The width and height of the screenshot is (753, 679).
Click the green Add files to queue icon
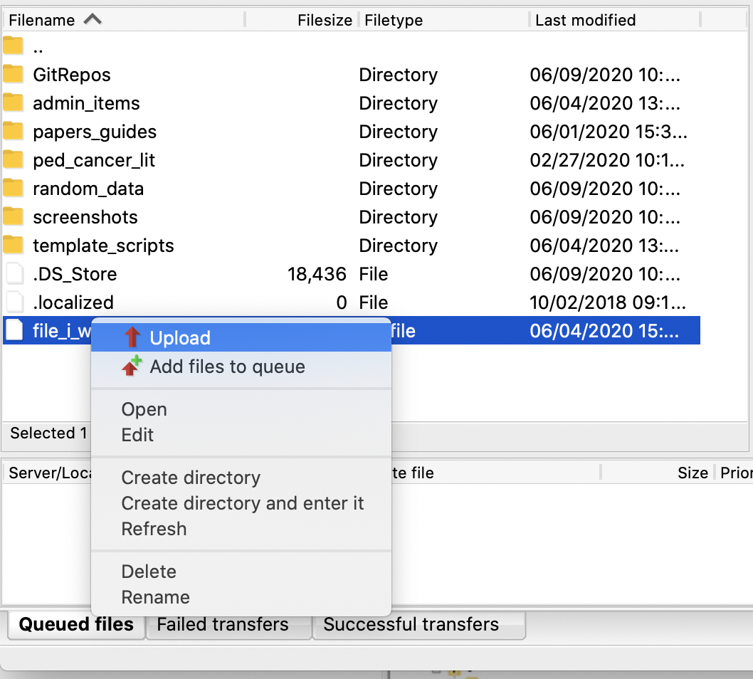[131, 367]
